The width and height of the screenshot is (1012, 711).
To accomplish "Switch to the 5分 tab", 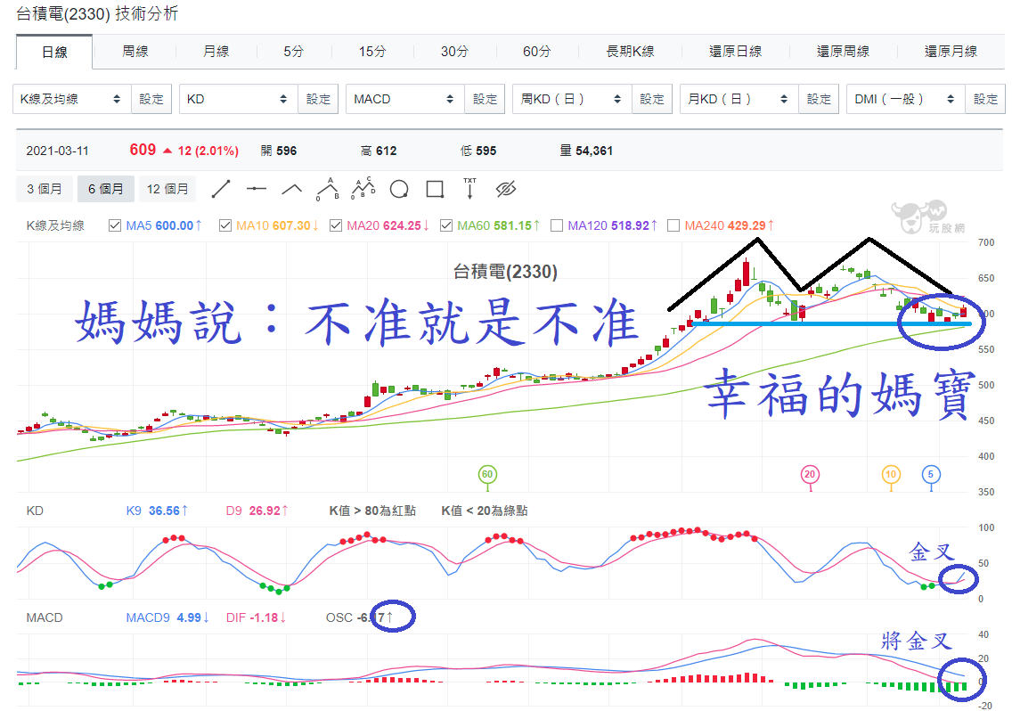I will tap(294, 51).
